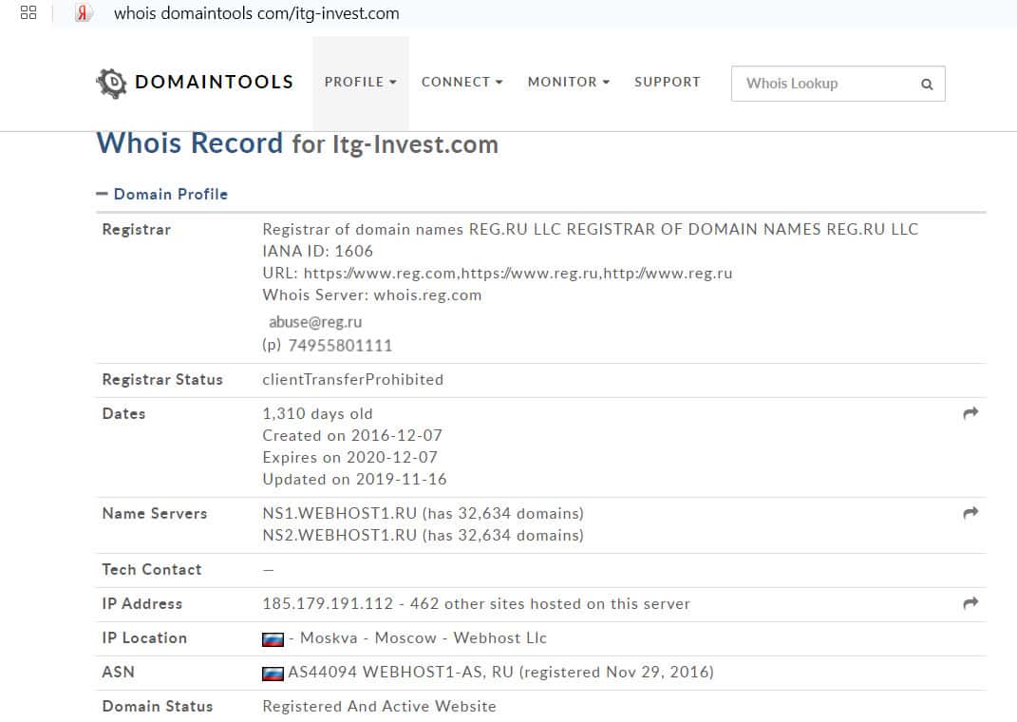Viewport: 1017px width, 722px height.
Task: Click the DOMAINTOOLS brand name text
Action: 214,83
